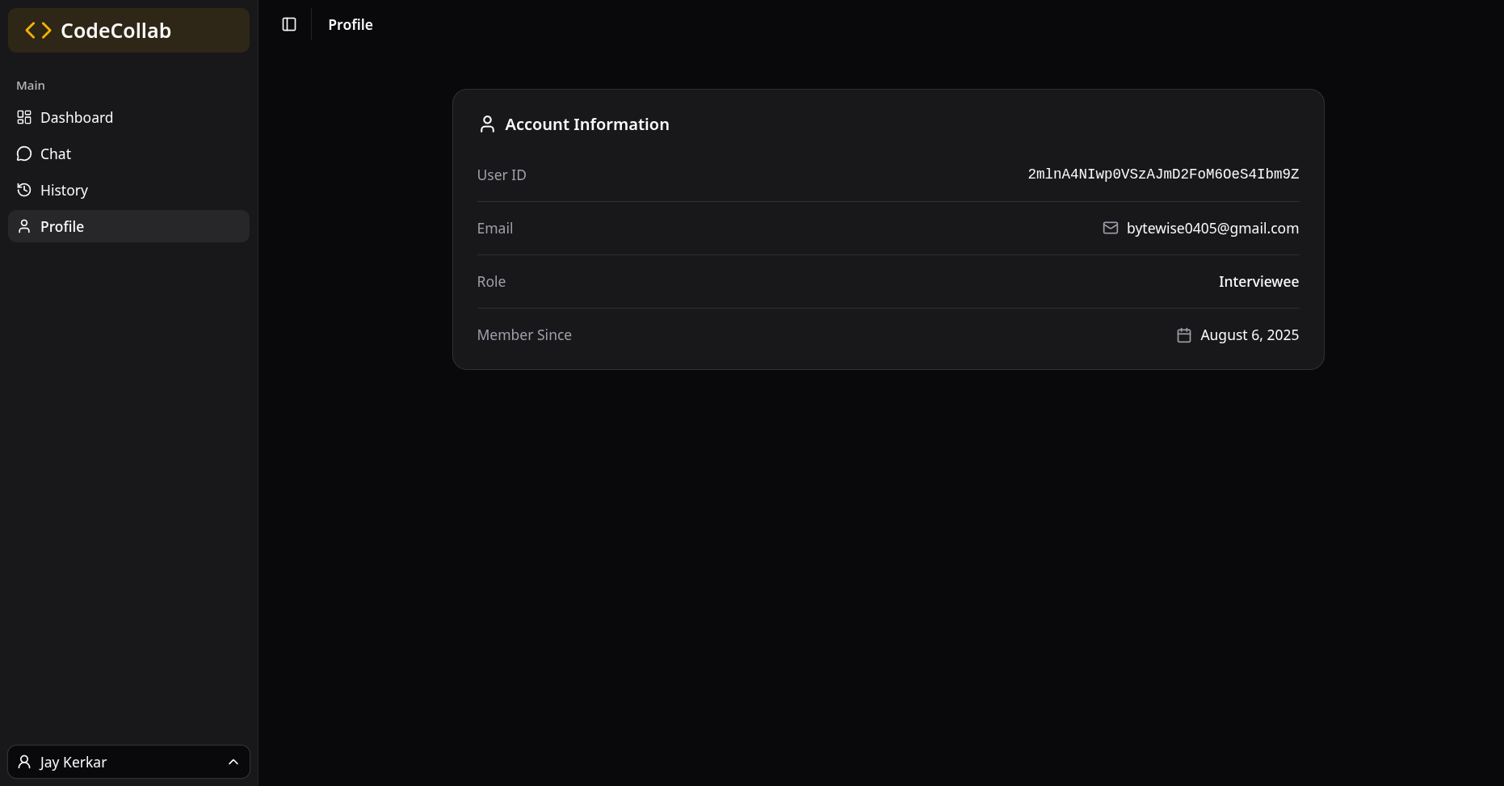Viewport: 1504px width, 786px height.
Task: Select the Dashboard grid icon
Action: coord(23,117)
